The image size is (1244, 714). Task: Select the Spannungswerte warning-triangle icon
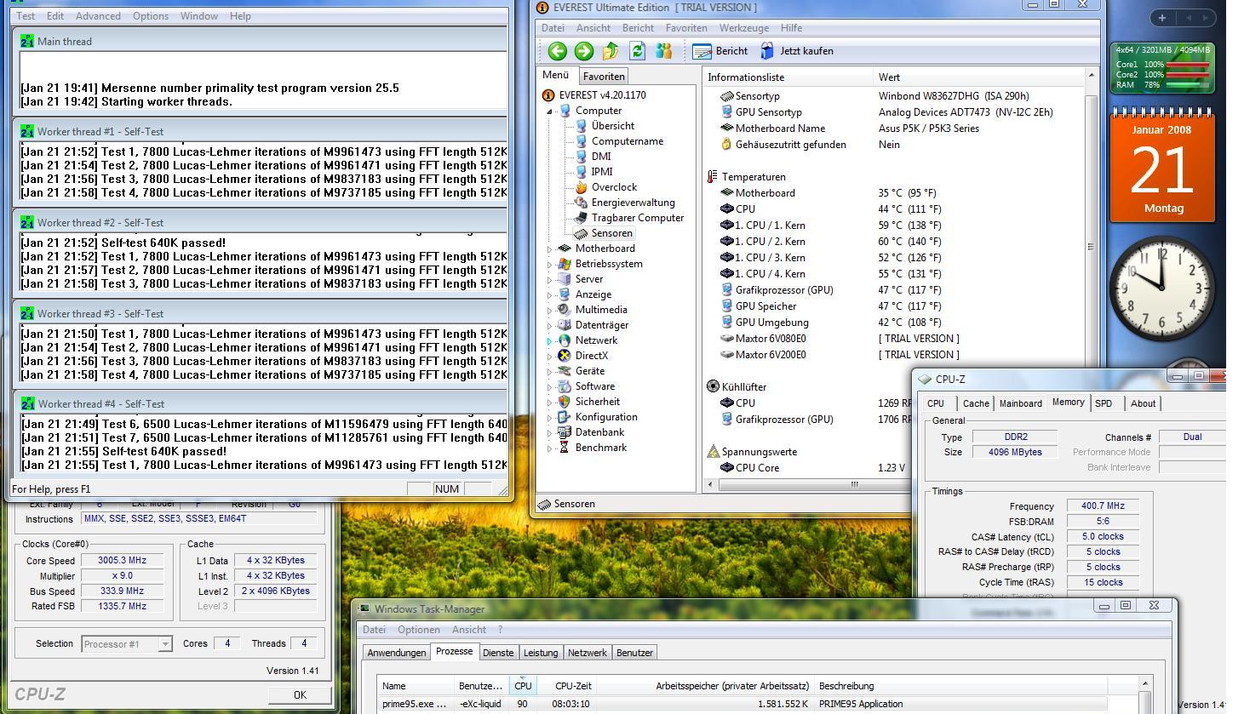tap(713, 452)
